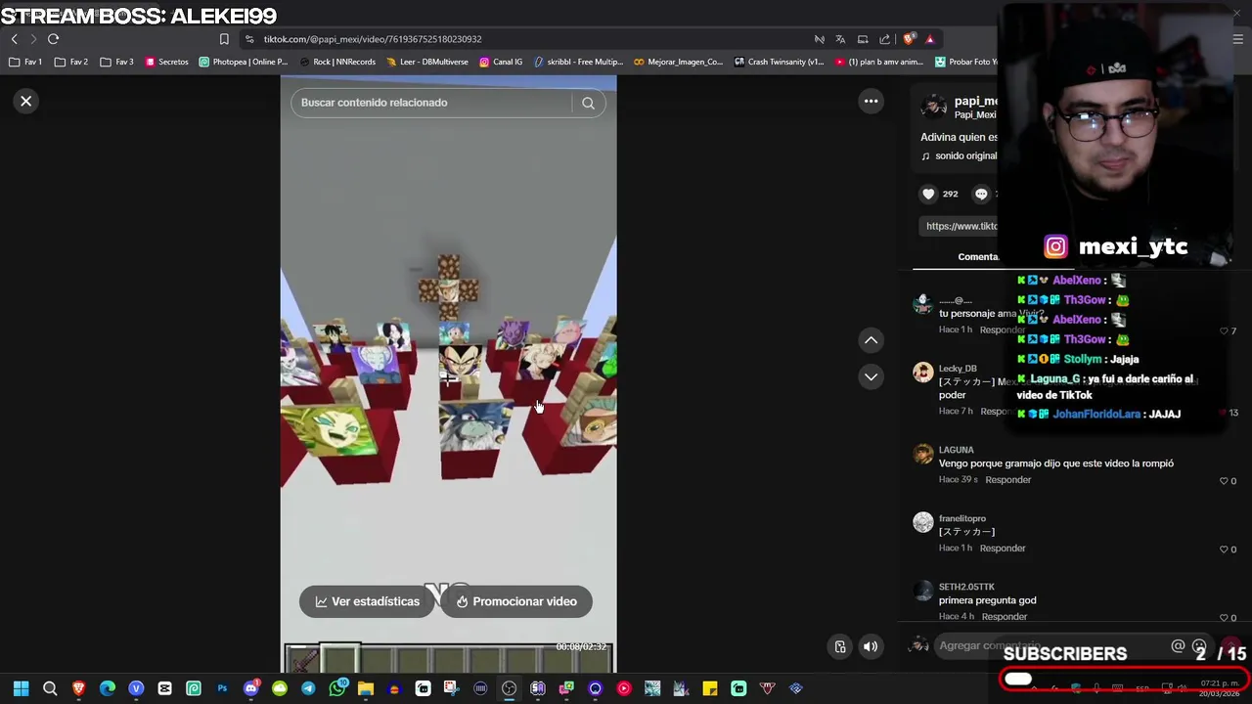
Task: Open CapCut from taskbar
Action: tap(164, 688)
